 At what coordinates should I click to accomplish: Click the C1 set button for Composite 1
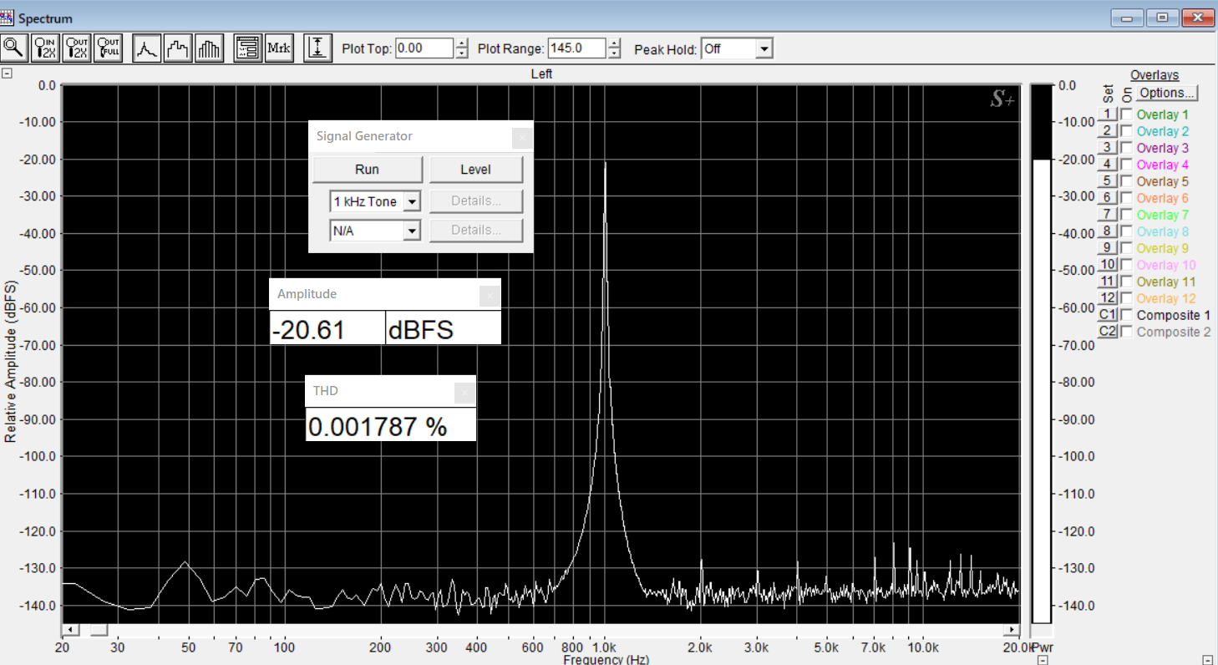click(1107, 315)
